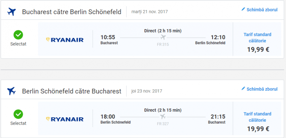The image size is (286, 138).
Task: Click the 19,99 € price on outbound flight
Action: click(x=258, y=50)
